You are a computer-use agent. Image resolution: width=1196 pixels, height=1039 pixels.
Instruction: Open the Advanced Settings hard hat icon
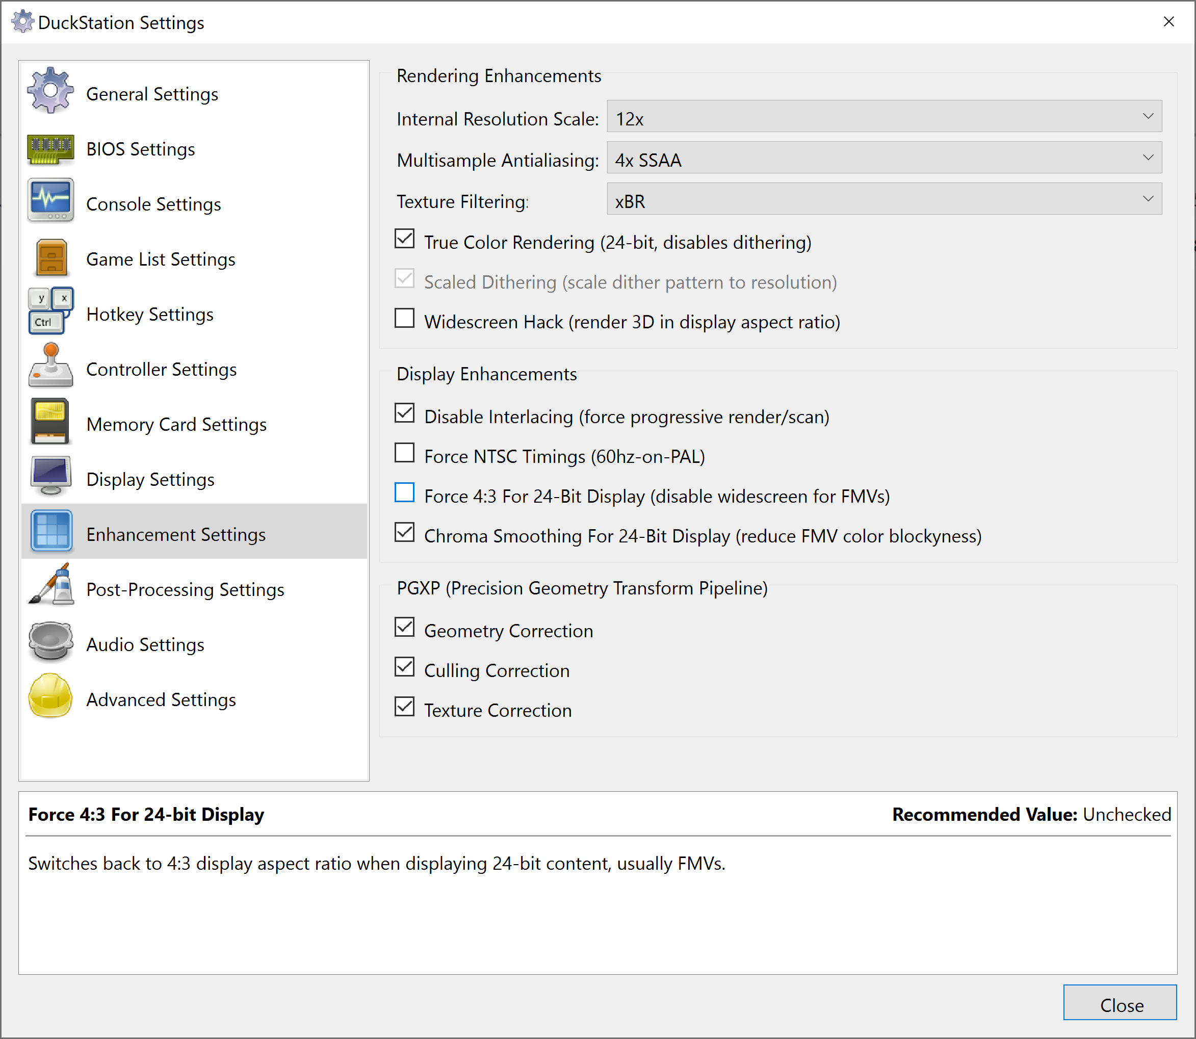click(50, 696)
